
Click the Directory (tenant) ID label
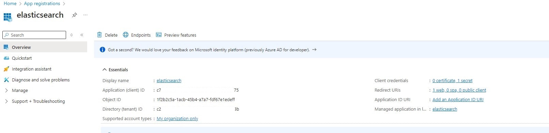(122, 109)
